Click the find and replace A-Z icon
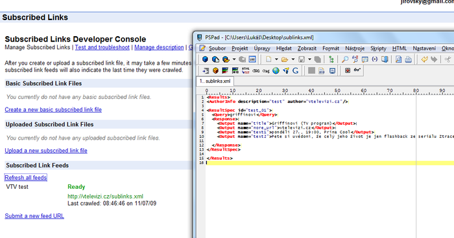The width and height of the screenshot is (454, 238). tap(355, 59)
